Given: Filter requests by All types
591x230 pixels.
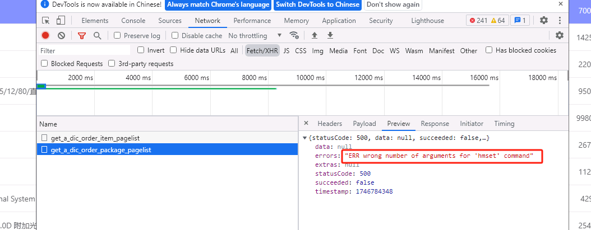Looking at the screenshot, I should coord(234,50).
